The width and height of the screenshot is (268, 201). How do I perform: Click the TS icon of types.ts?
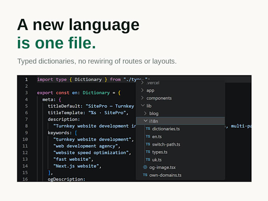(x=148, y=152)
